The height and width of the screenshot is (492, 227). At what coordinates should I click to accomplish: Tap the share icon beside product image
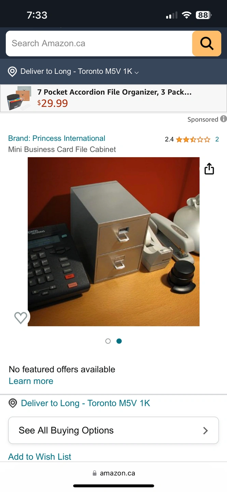[209, 168]
